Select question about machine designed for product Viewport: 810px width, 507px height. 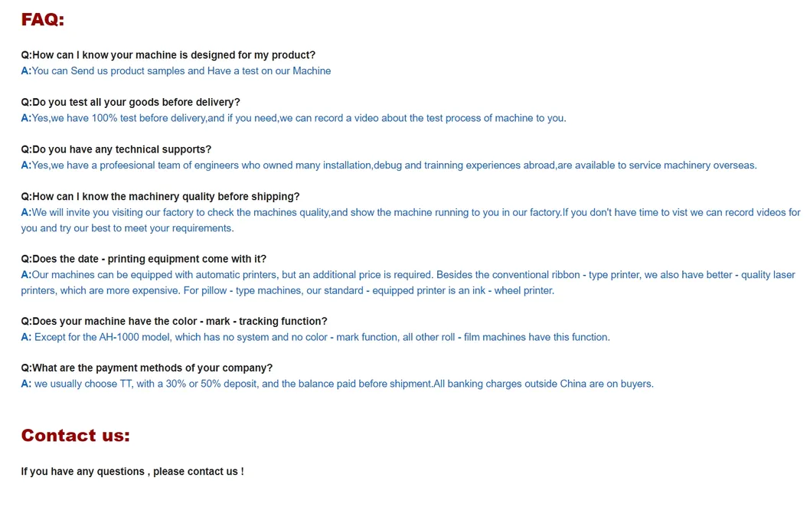168,55
